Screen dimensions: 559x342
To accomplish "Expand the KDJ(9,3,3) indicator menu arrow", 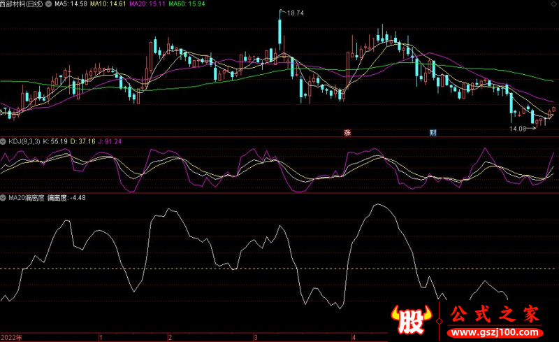I will pyautogui.click(x=3, y=141).
